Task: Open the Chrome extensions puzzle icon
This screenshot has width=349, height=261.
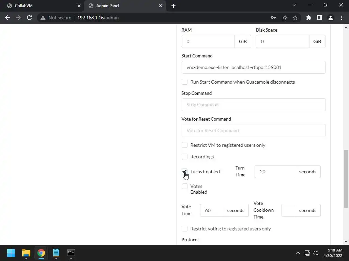Action: click(x=309, y=18)
